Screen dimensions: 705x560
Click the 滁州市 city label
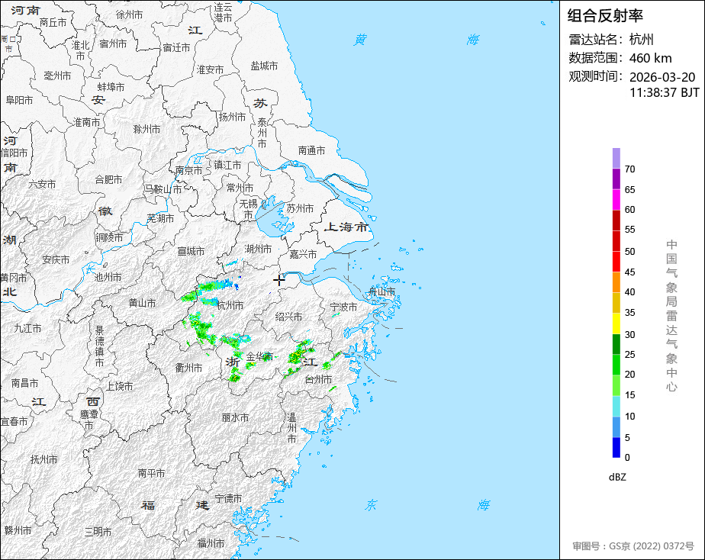coord(146,130)
